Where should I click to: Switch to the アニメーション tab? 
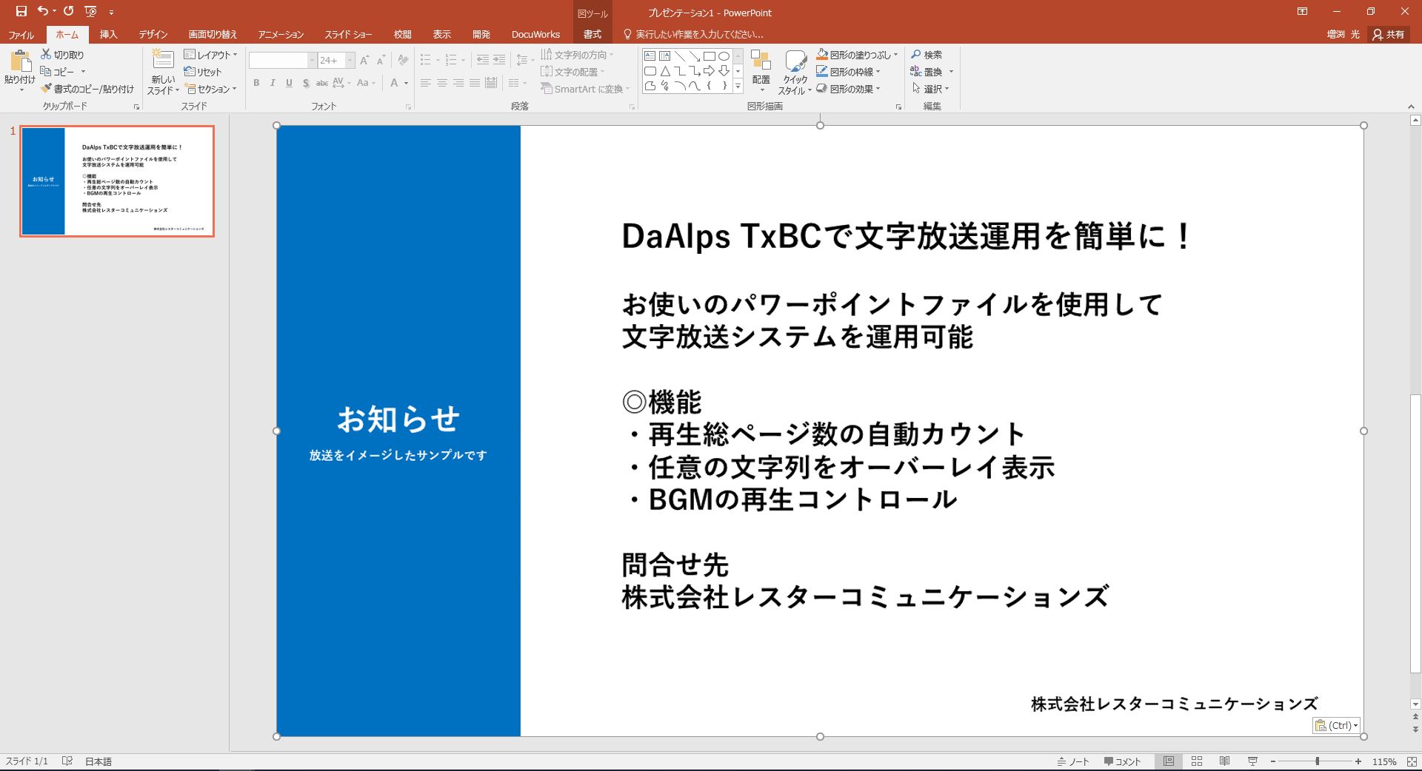pyautogui.click(x=281, y=34)
